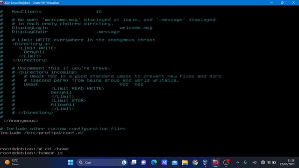Click the '<Limit STOR>' line
The width and height of the screenshot is (299, 168).
[x=69, y=101]
